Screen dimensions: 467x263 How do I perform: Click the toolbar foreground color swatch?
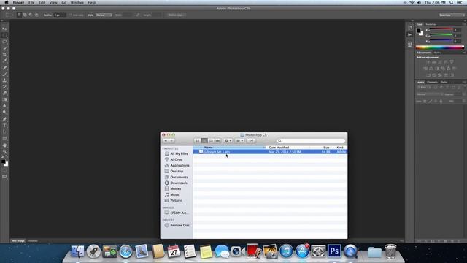click(x=3, y=161)
